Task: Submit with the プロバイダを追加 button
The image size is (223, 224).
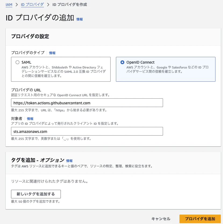Action: click(200, 219)
